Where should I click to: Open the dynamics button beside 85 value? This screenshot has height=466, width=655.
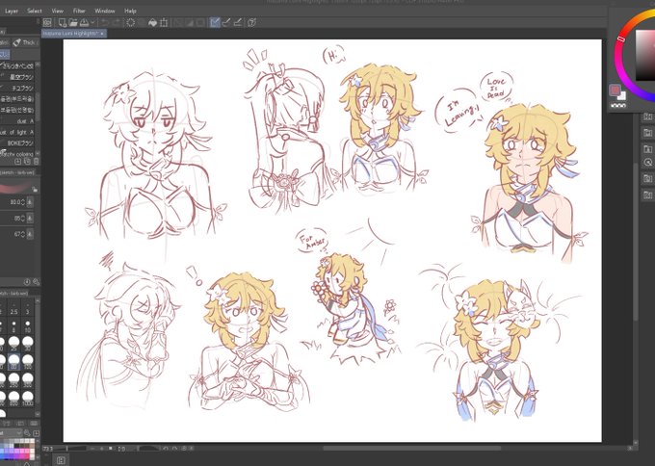30,218
